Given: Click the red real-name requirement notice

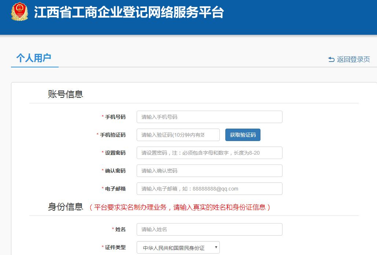Looking at the screenshot, I should point(180,207).
